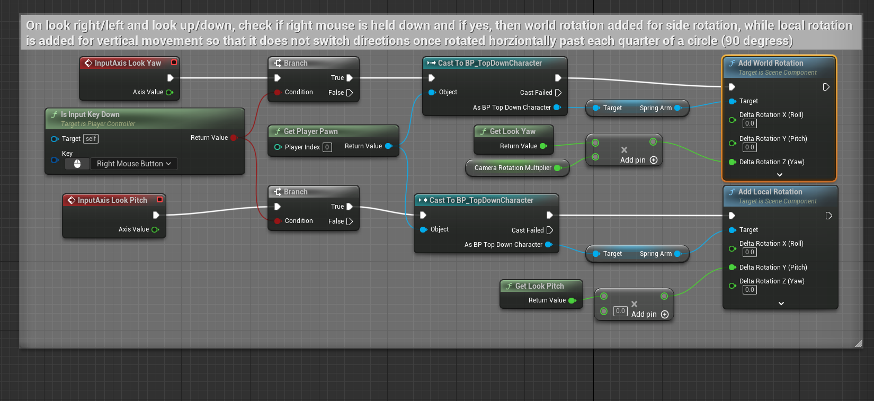Click the InputAxis Look Yaw event icon
874x401 pixels.
88,63
